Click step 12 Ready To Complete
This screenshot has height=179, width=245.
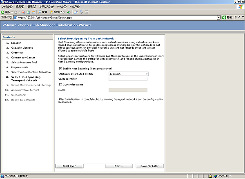point(23,100)
